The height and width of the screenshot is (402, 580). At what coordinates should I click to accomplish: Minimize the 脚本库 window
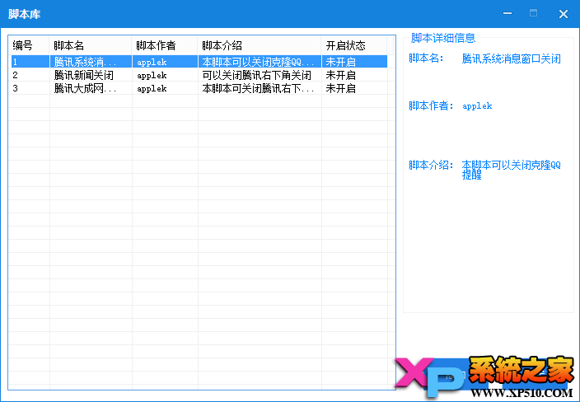[x=507, y=14]
